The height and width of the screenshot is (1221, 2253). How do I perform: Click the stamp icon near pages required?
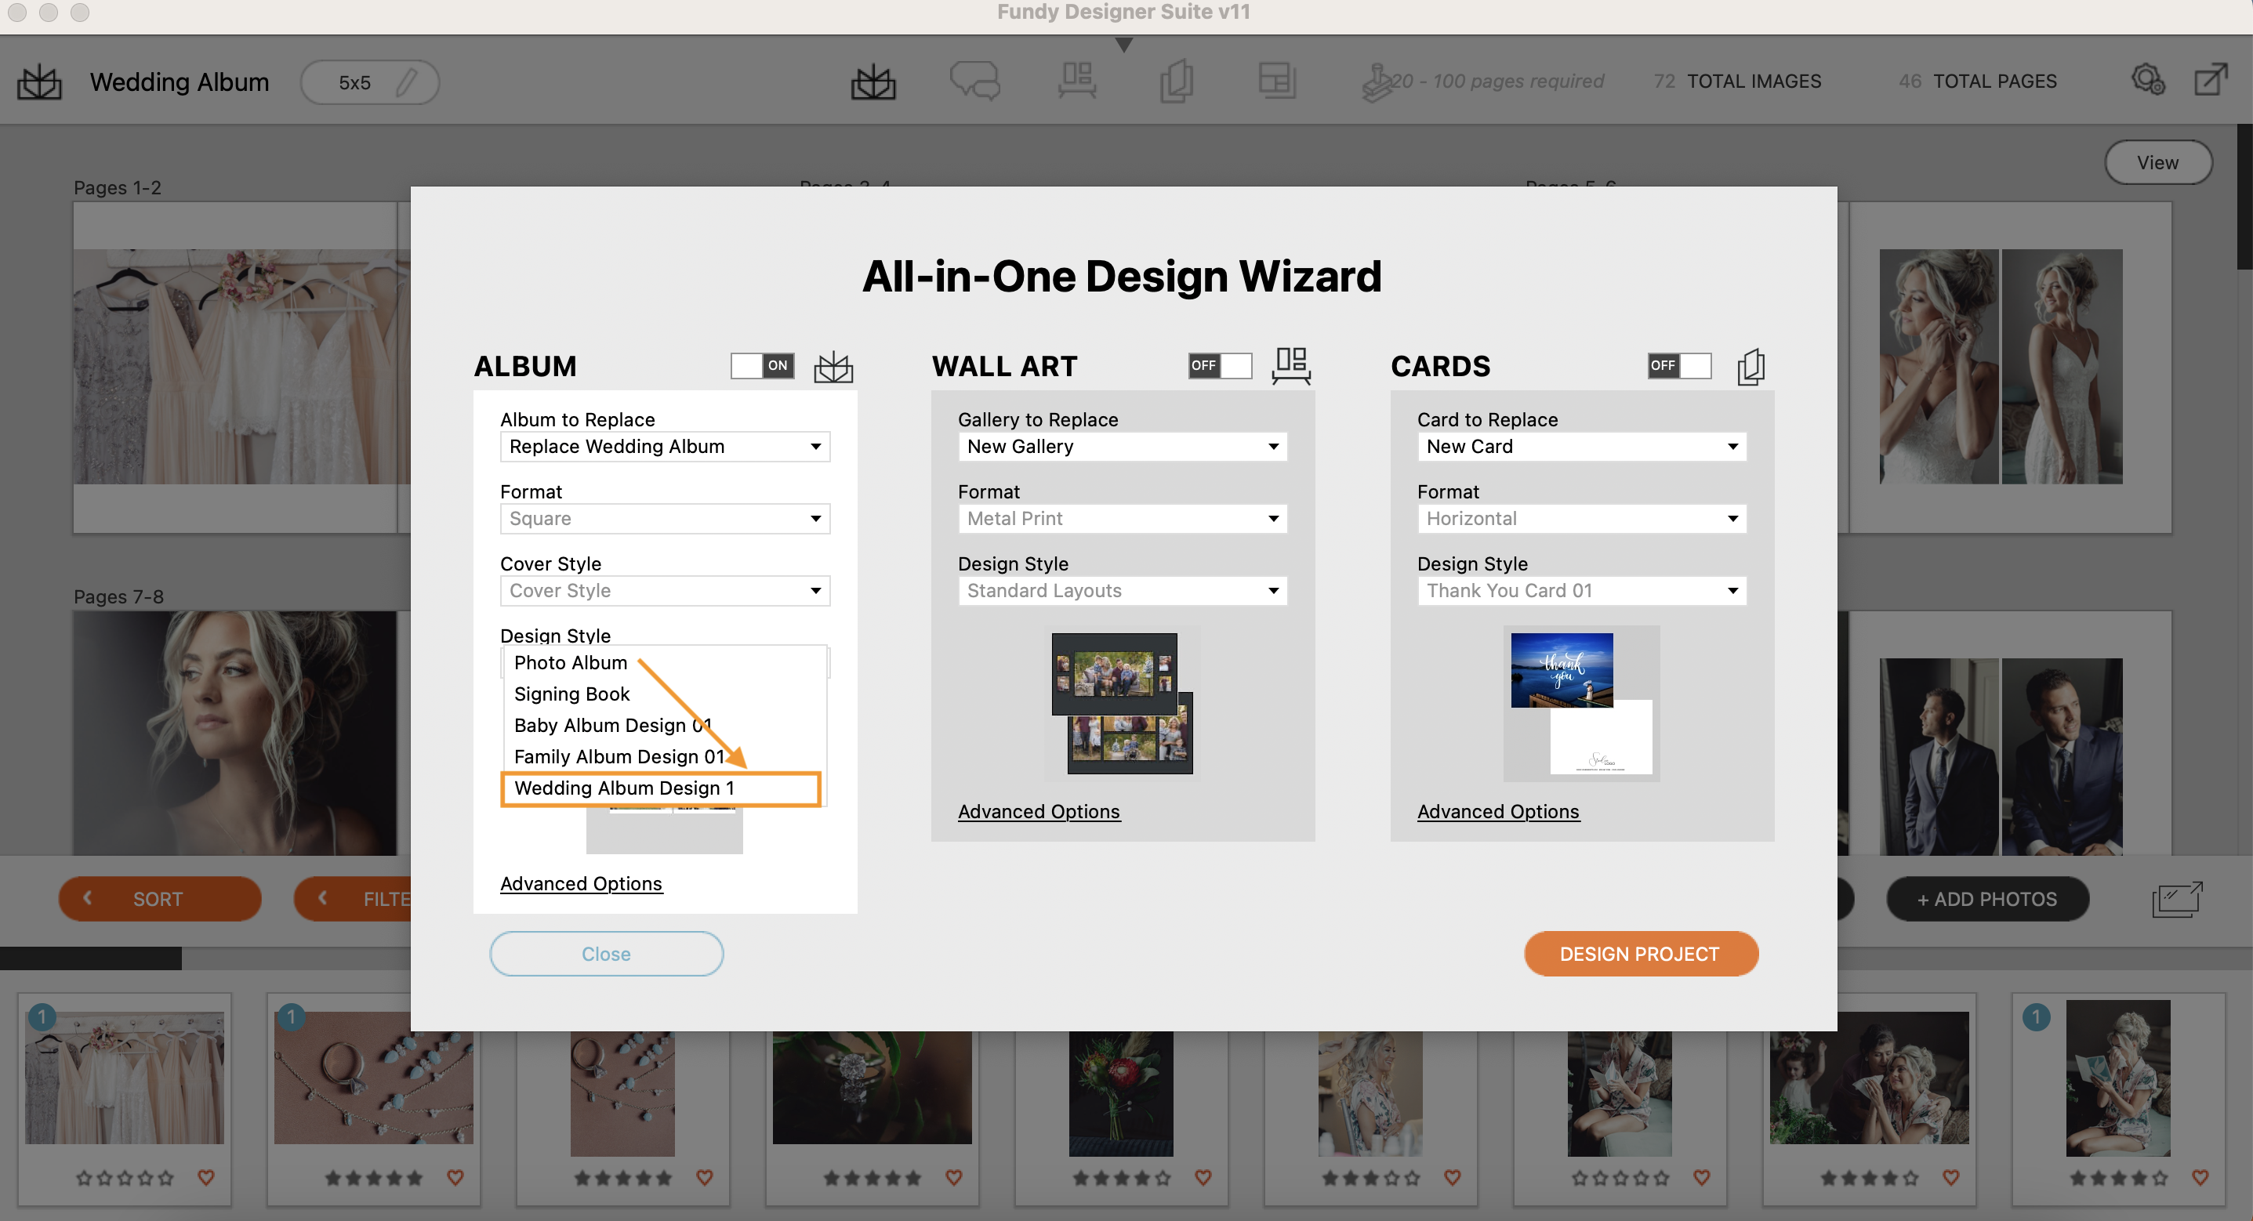click(x=1377, y=82)
